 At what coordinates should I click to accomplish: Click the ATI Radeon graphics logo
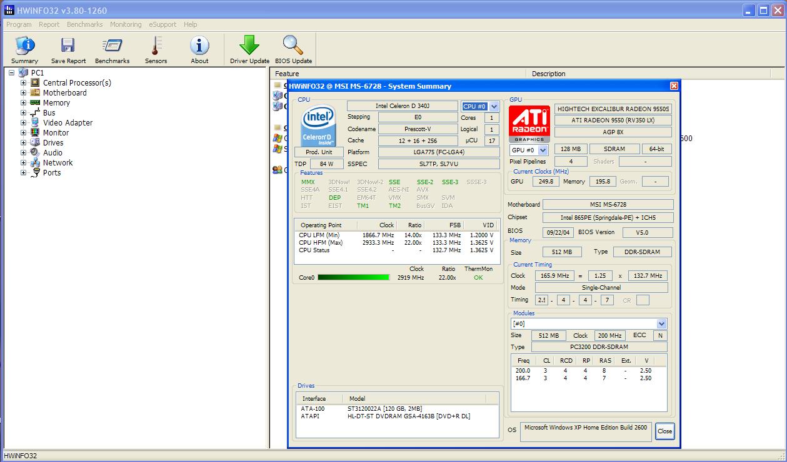[x=529, y=124]
